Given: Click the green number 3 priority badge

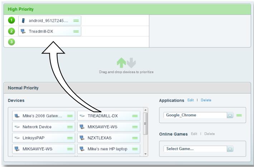Looking at the screenshot, I should 11,42.
